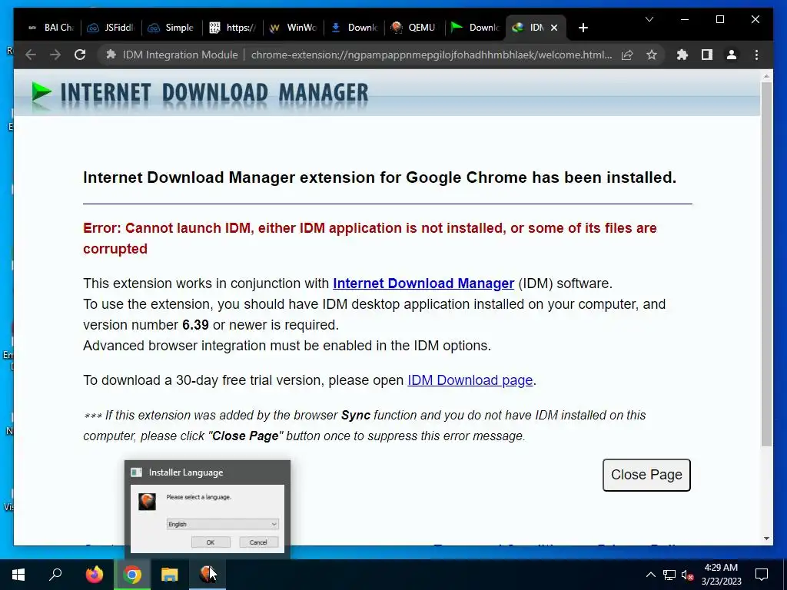787x590 pixels.
Task: Open File Explorer from taskbar
Action: click(170, 575)
